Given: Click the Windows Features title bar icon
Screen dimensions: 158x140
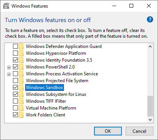Looking at the screenshot, I should [x=6, y=6].
